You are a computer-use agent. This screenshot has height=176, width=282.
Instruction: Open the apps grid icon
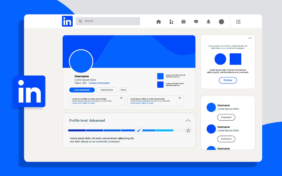pos(238,22)
